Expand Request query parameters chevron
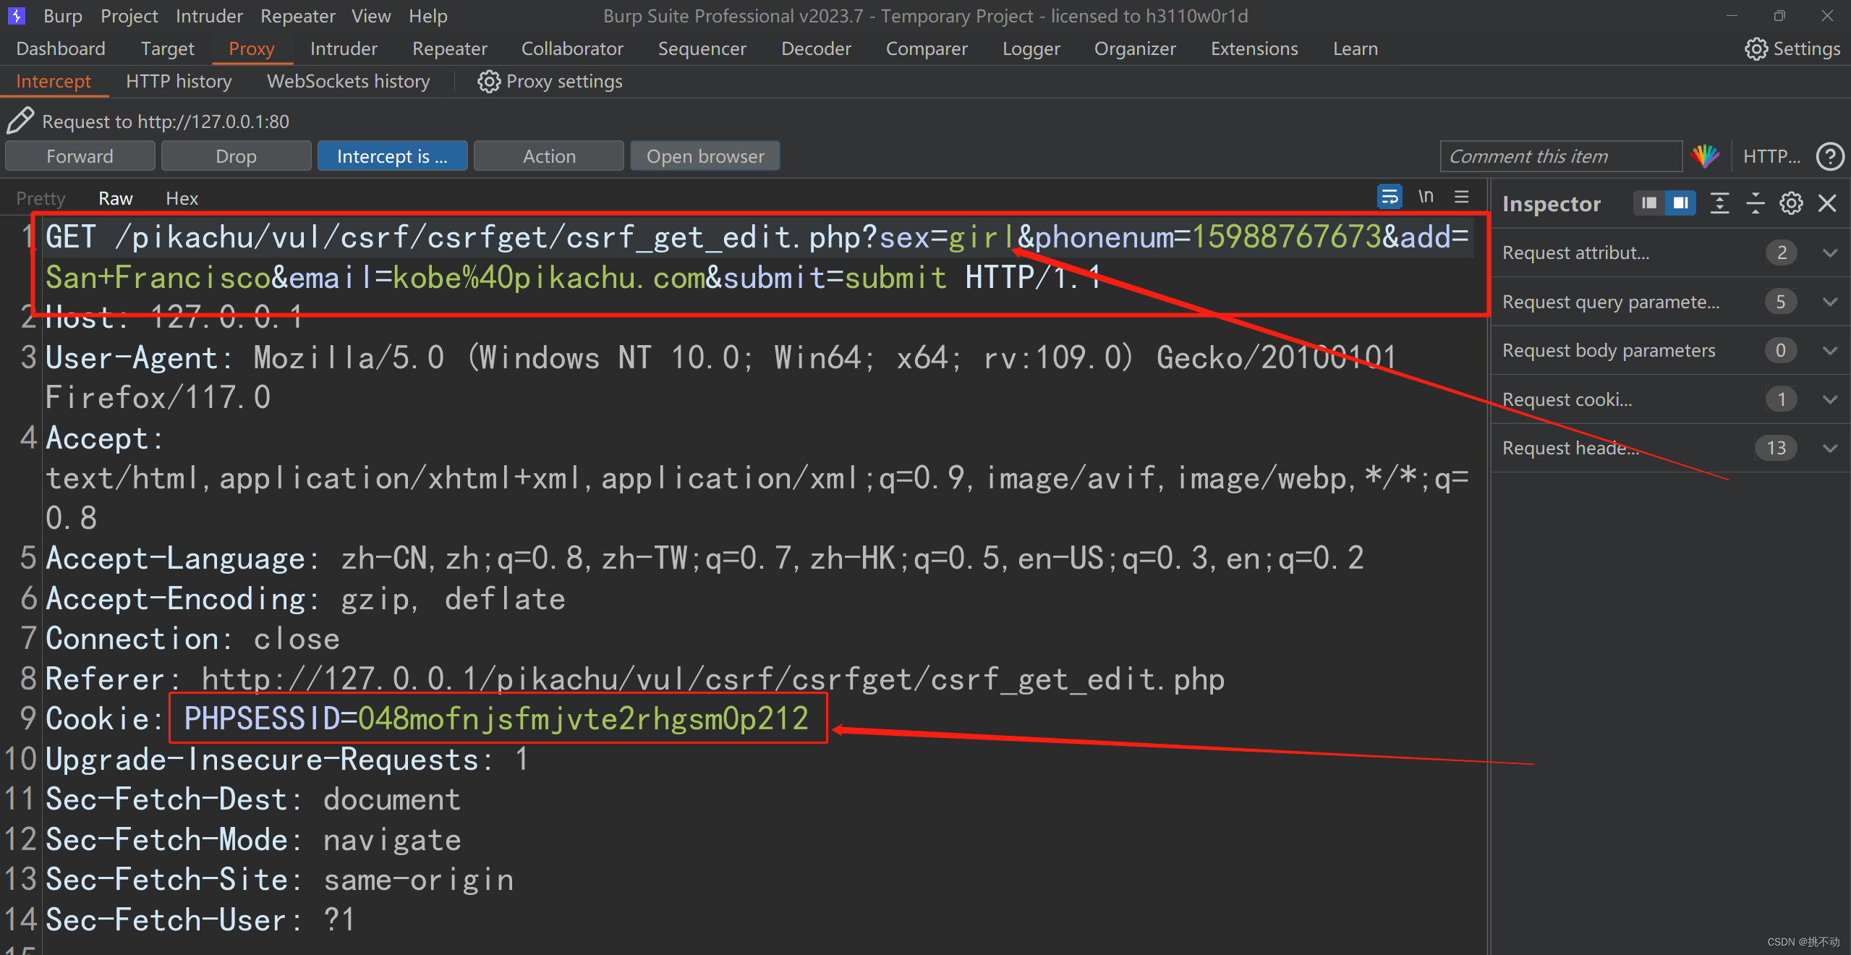The width and height of the screenshot is (1851, 955). 1829,302
